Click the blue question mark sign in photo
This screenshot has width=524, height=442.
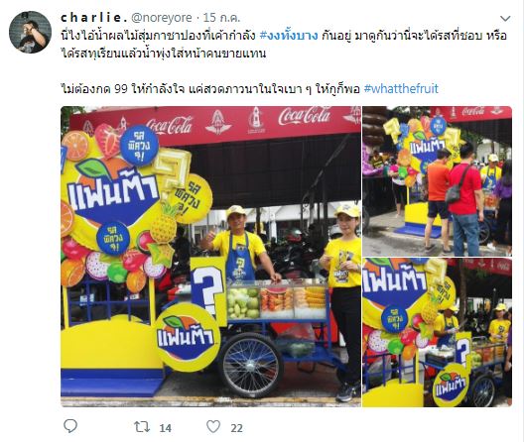(x=207, y=287)
